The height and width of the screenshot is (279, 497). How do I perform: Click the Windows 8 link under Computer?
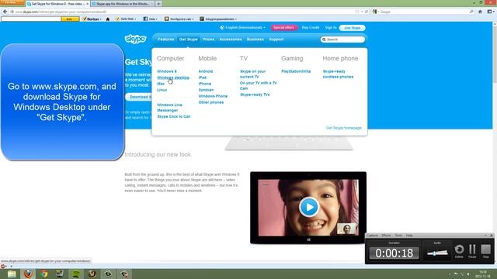(x=167, y=71)
